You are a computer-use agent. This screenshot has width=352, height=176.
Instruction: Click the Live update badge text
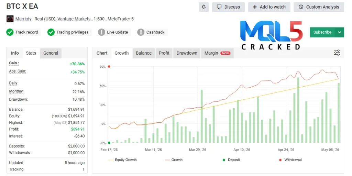pos(118,32)
